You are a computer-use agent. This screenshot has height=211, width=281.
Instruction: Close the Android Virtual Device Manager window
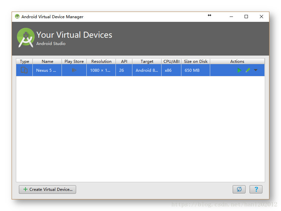(x=261, y=17)
